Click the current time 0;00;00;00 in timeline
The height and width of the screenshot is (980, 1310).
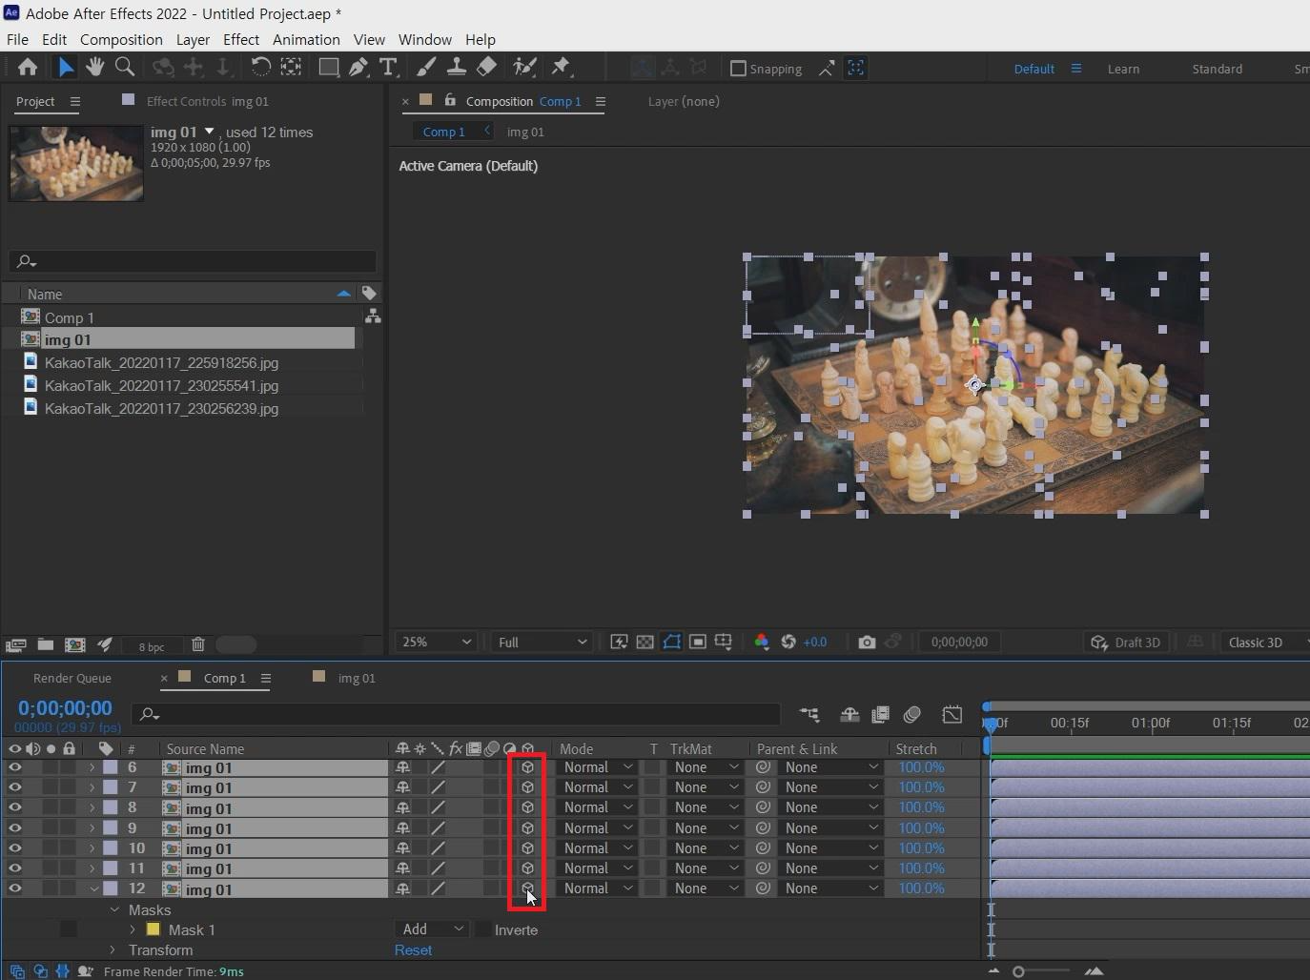click(x=65, y=708)
